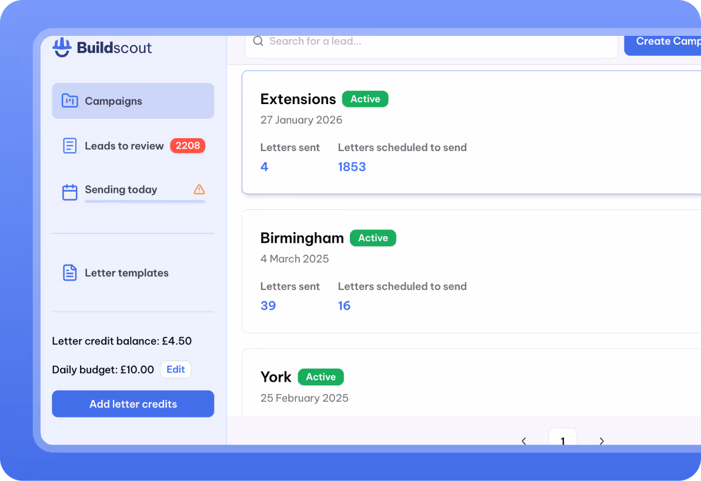Image resolution: width=701 pixels, height=481 pixels.
Task: Click the warning triangle next to Sending today
Action: coord(199,189)
